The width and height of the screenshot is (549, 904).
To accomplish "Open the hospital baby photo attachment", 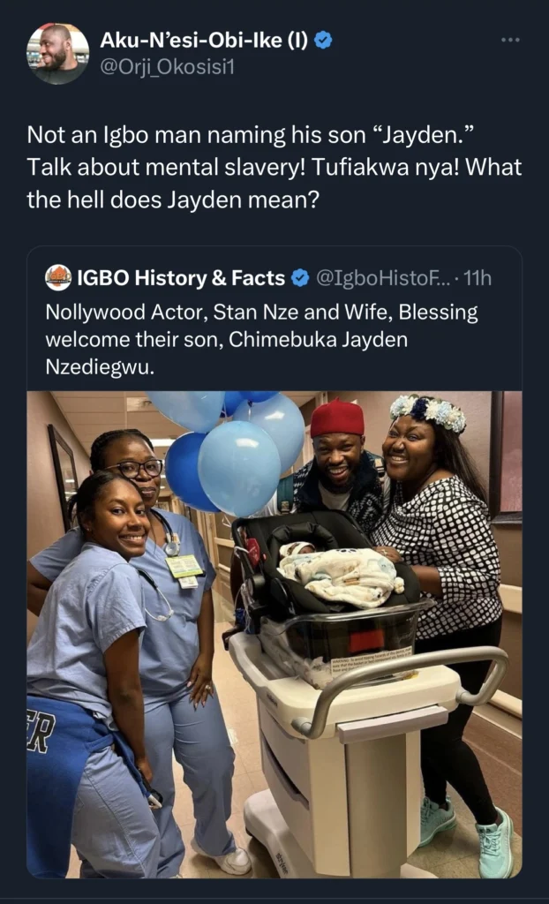I will pos(274,634).
